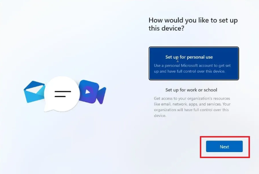259x174 pixels.
Task: Click the white flap of the envelope
Action: pyautogui.click(x=35, y=89)
